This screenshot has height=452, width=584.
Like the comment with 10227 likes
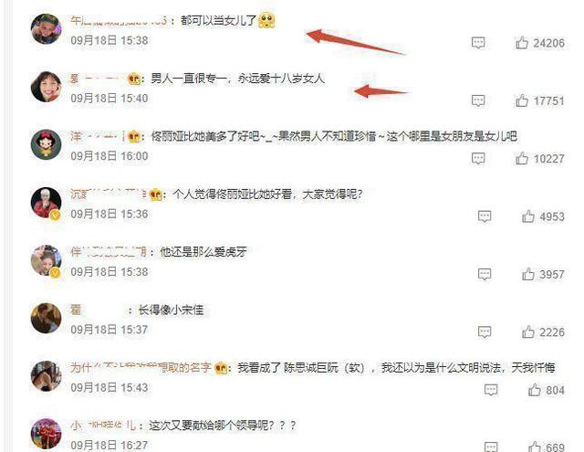522,159
